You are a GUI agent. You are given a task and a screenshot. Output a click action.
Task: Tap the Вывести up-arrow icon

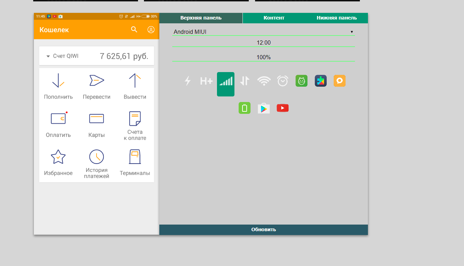[135, 80]
